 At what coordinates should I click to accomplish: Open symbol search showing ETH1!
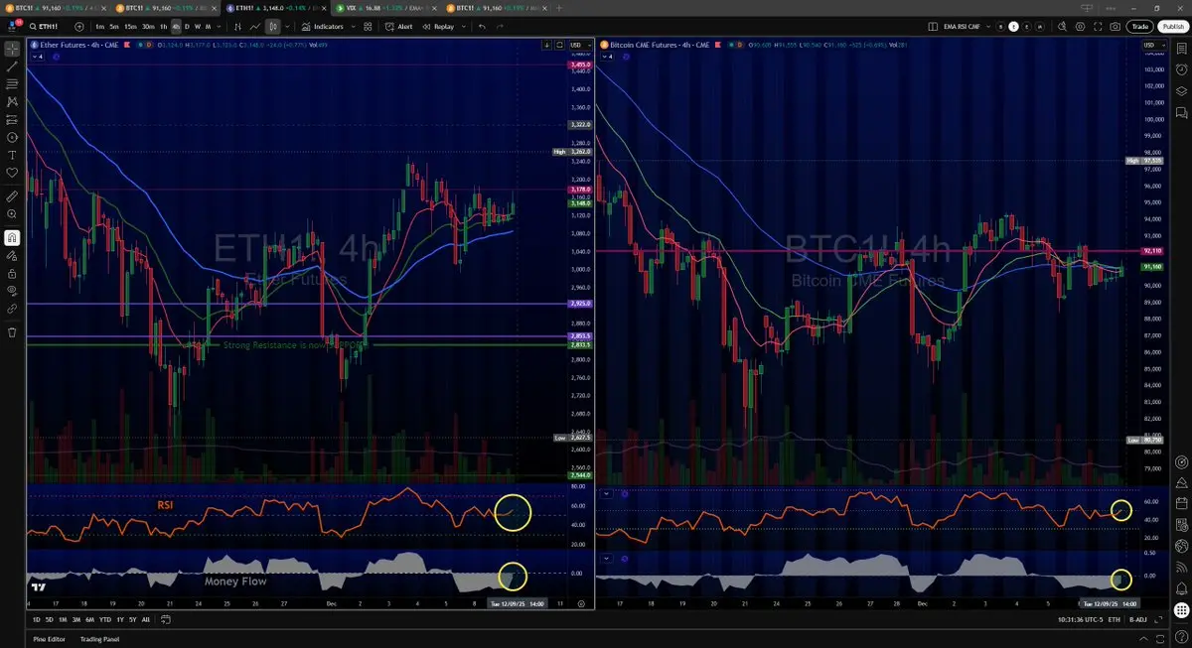45,27
